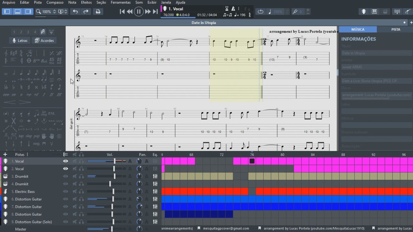Show track 3. Drumkit with eye icon
This screenshot has height=232, width=413.
(65, 176)
